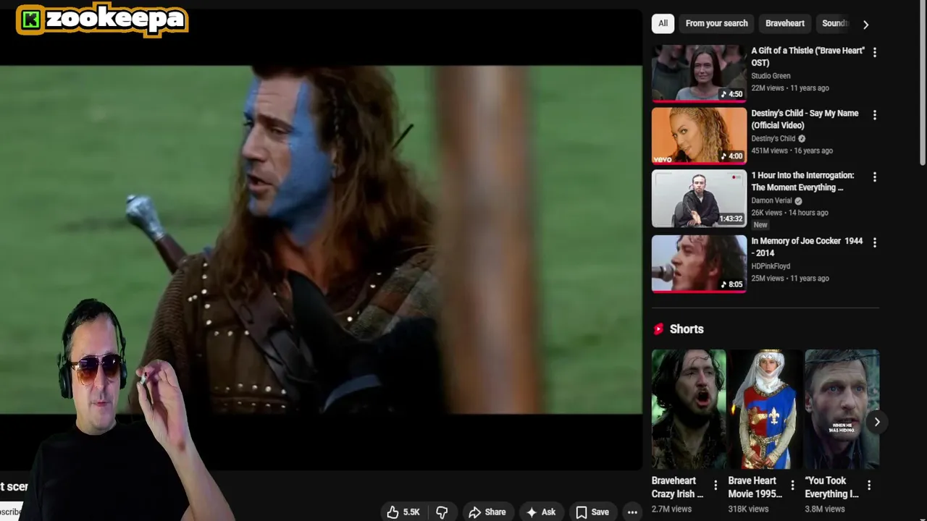The width and height of the screenshot is (927, 521).
Task: Open In Memory of Joe Cocker thumbnail
Action: pos(699,263)
